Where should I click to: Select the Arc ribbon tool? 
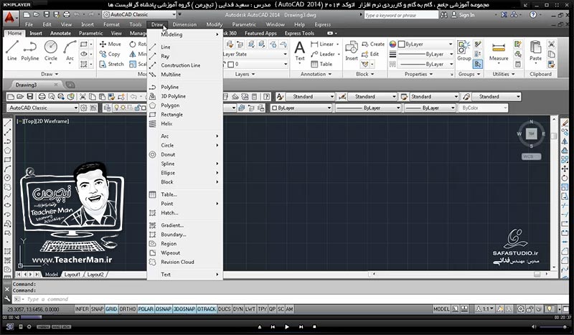[70, 50]
